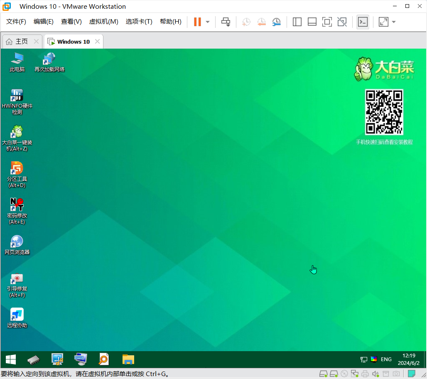Click the CD/DVD drive status icon

[x=344, y=374]
